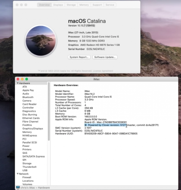Select SPI in the sidebar
Screen dimensions: 181x190
pos(24,160)
